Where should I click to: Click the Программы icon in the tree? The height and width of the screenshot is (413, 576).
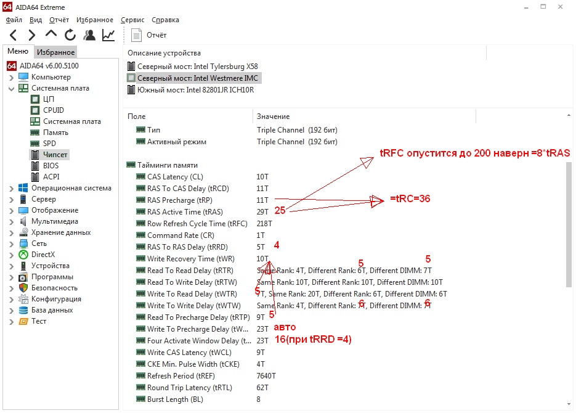[23, 277]
